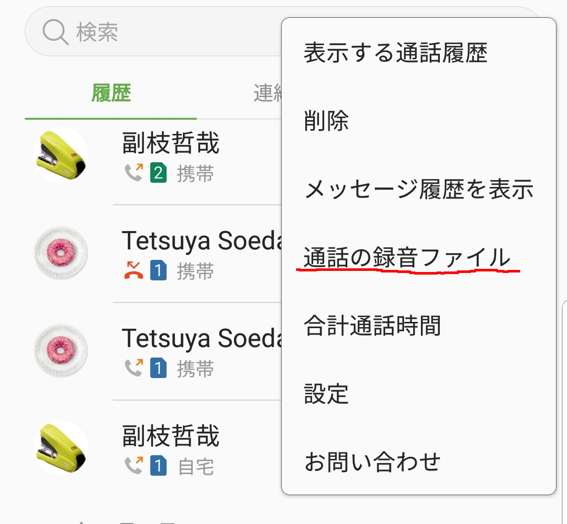Click the green SIM 2 badge icon
The image size is (567, 524).
tap(158, 173)
